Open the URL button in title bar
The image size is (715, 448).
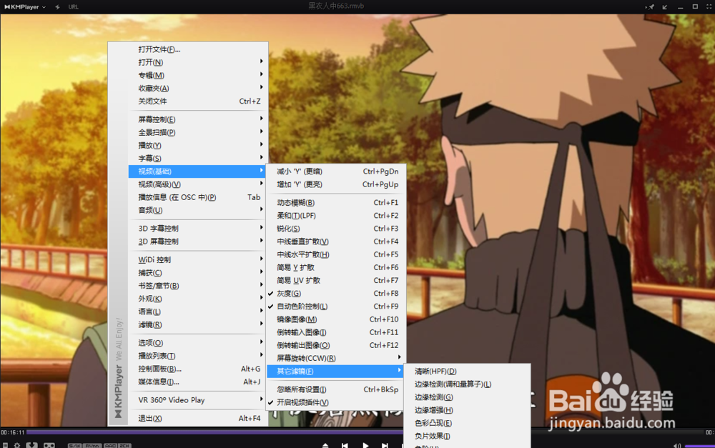[x=74, y=7]
